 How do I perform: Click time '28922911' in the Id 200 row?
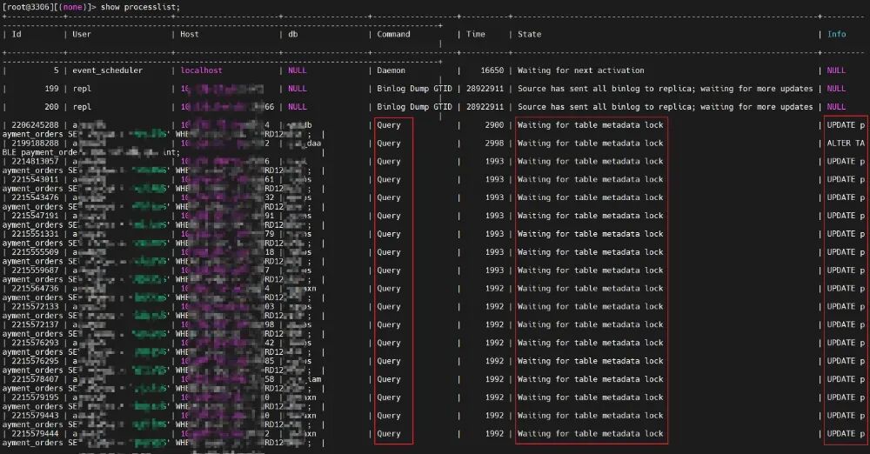click(485, 107)
